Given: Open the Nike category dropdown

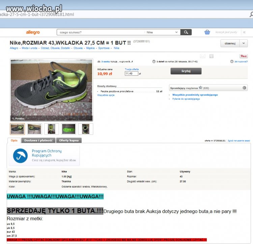Looking at the screenshot, I should point(162,32).
